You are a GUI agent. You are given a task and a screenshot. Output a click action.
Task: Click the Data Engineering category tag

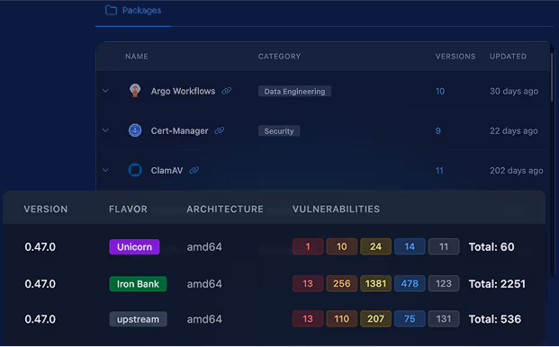pos(294,92)
